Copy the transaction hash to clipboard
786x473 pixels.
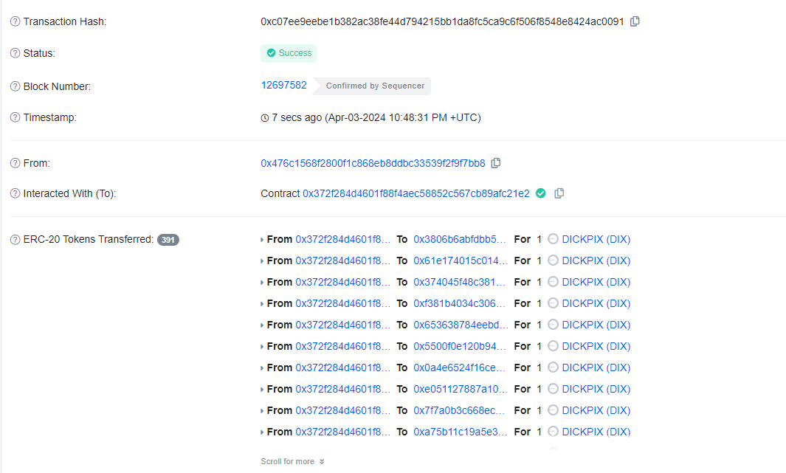coord(635,21)
